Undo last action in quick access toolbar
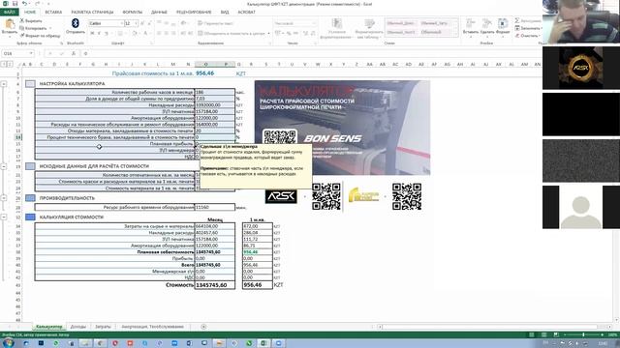This screenshot has width=620, height=348. [x=24, y=4]
